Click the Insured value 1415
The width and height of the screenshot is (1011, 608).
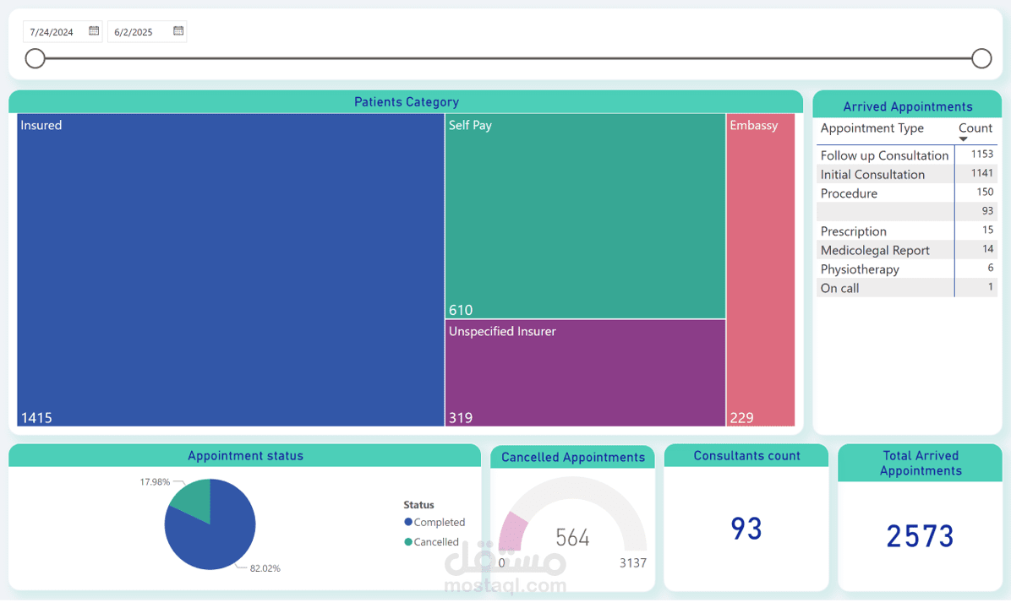[36, 418]
